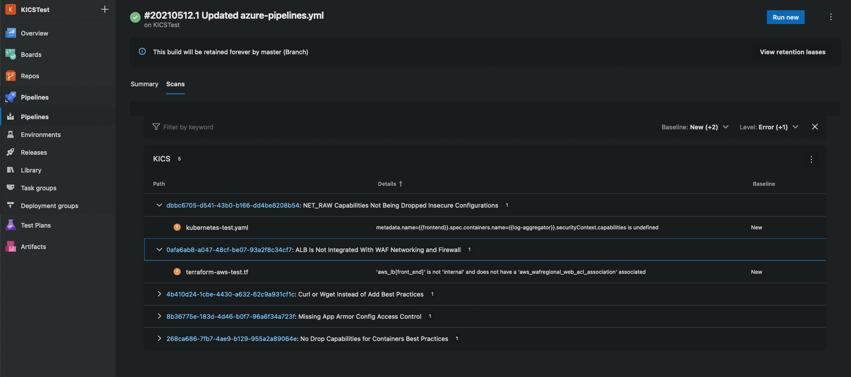Viewport: 851px width, 377px height.
Task: Click New baseline value for terraform-aws-test.tf
Action: (x=756, y=272)
